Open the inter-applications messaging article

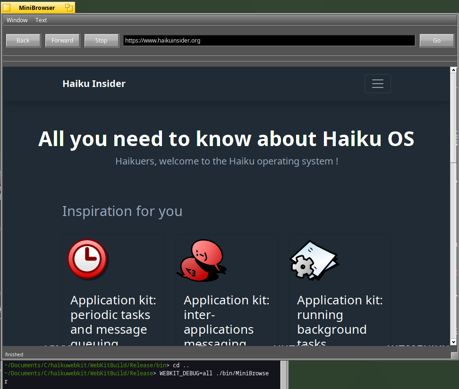226,321
